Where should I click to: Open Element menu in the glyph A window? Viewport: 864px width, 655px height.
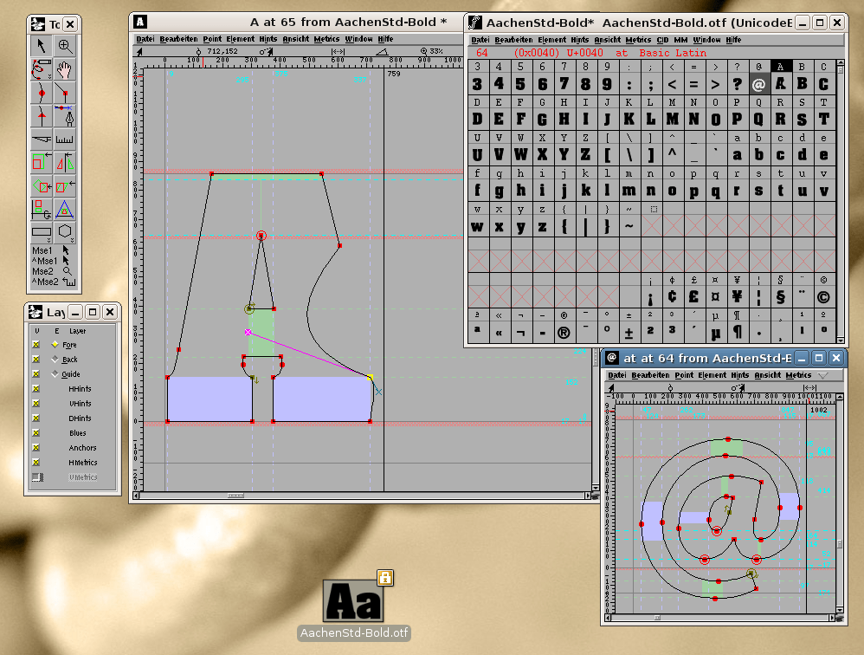point(241,39)
